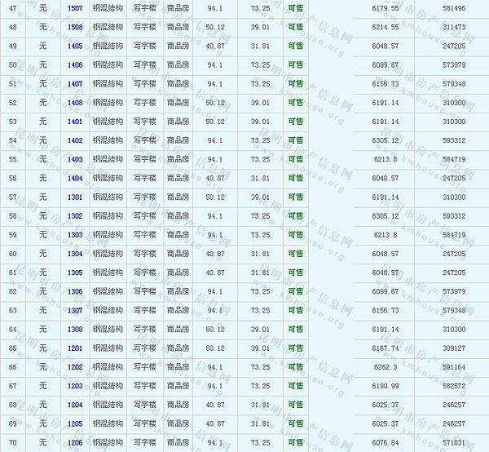
Task: Select room 1206 link
Action: tap(75, 442)
